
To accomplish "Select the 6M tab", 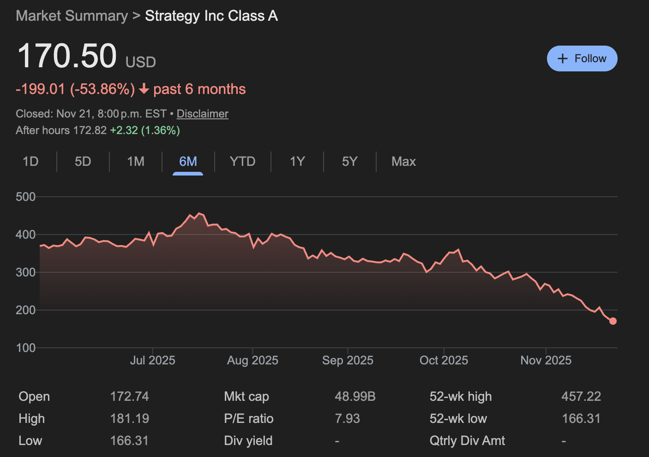I will (188, 162).
